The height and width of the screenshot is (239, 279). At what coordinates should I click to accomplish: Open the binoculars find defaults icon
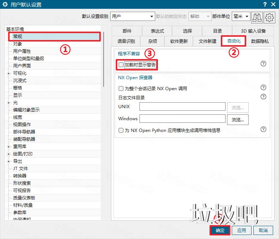tap(257, 18)
